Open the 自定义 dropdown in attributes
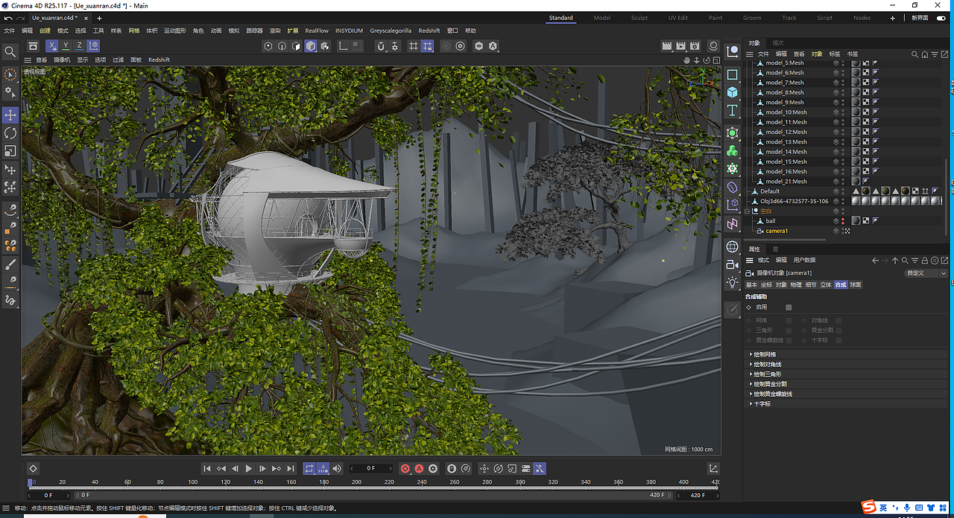 926,273
